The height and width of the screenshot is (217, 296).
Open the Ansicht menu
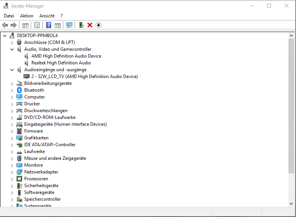pos(47,16)
